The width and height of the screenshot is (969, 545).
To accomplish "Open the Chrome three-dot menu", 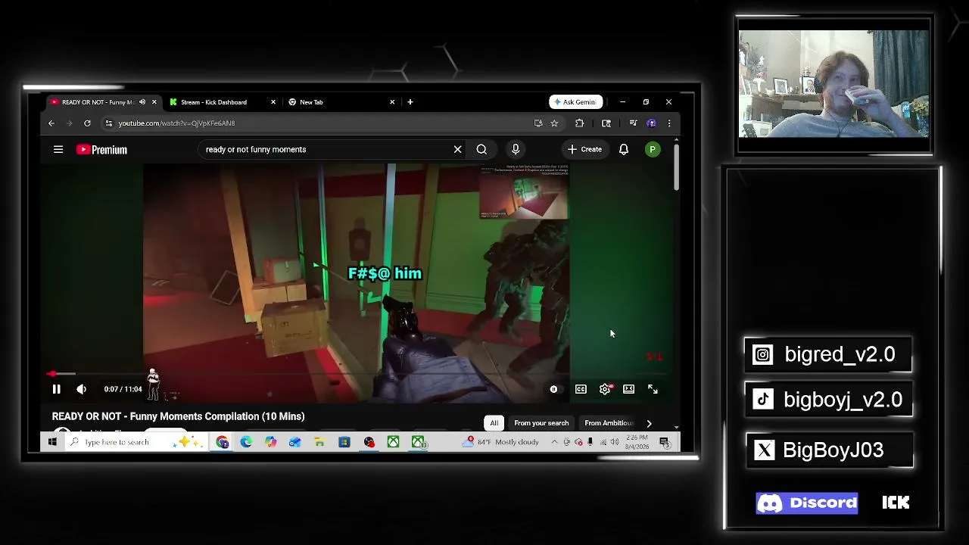I will [x=669, y=123].
